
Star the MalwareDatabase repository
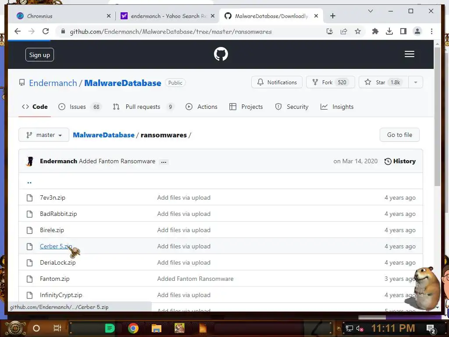tap(383, 82)
